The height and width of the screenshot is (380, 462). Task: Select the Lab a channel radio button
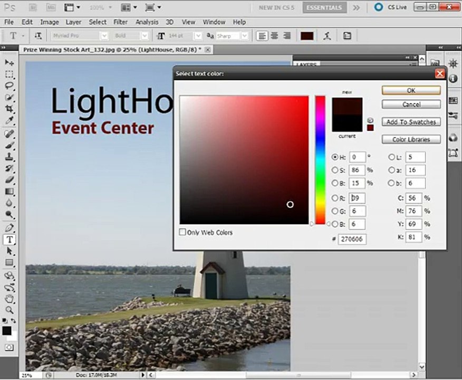[x=391, y=170]
